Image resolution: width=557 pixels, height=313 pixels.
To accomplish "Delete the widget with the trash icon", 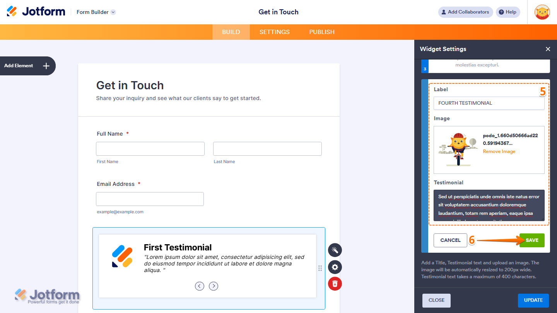I will pos(335,284).
